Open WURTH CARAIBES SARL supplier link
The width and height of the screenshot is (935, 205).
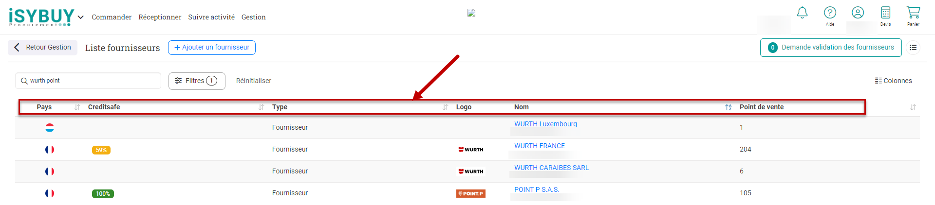click(551, 168)
